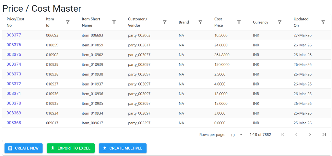Select item id 010937

(52, 84)
